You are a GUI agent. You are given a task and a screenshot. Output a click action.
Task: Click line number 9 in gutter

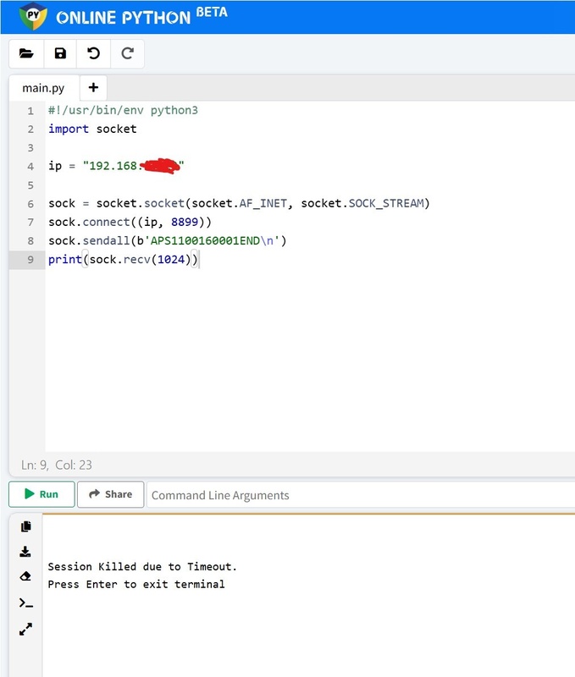click(30, 260)
